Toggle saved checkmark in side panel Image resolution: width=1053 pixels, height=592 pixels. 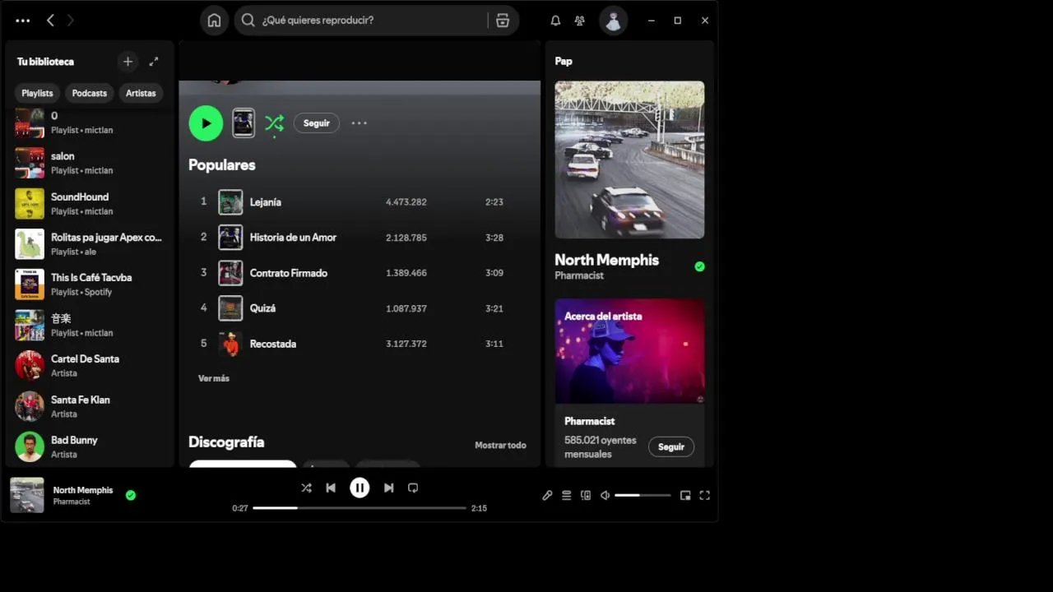tap(699, 266)
